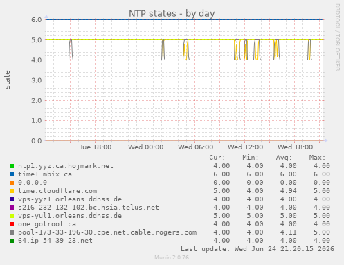This screenshot has height=265, width=344.
Task: Click the 6.0 y-axis tick label
Action: tap(37, 20)
